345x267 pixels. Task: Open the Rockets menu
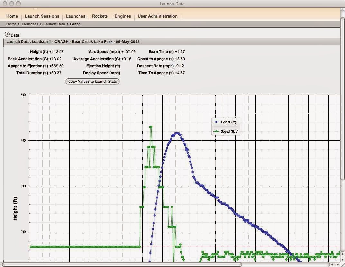click(x=100, y=16)
